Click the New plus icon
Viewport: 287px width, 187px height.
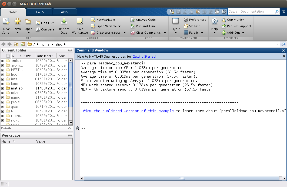coord(18,21)
